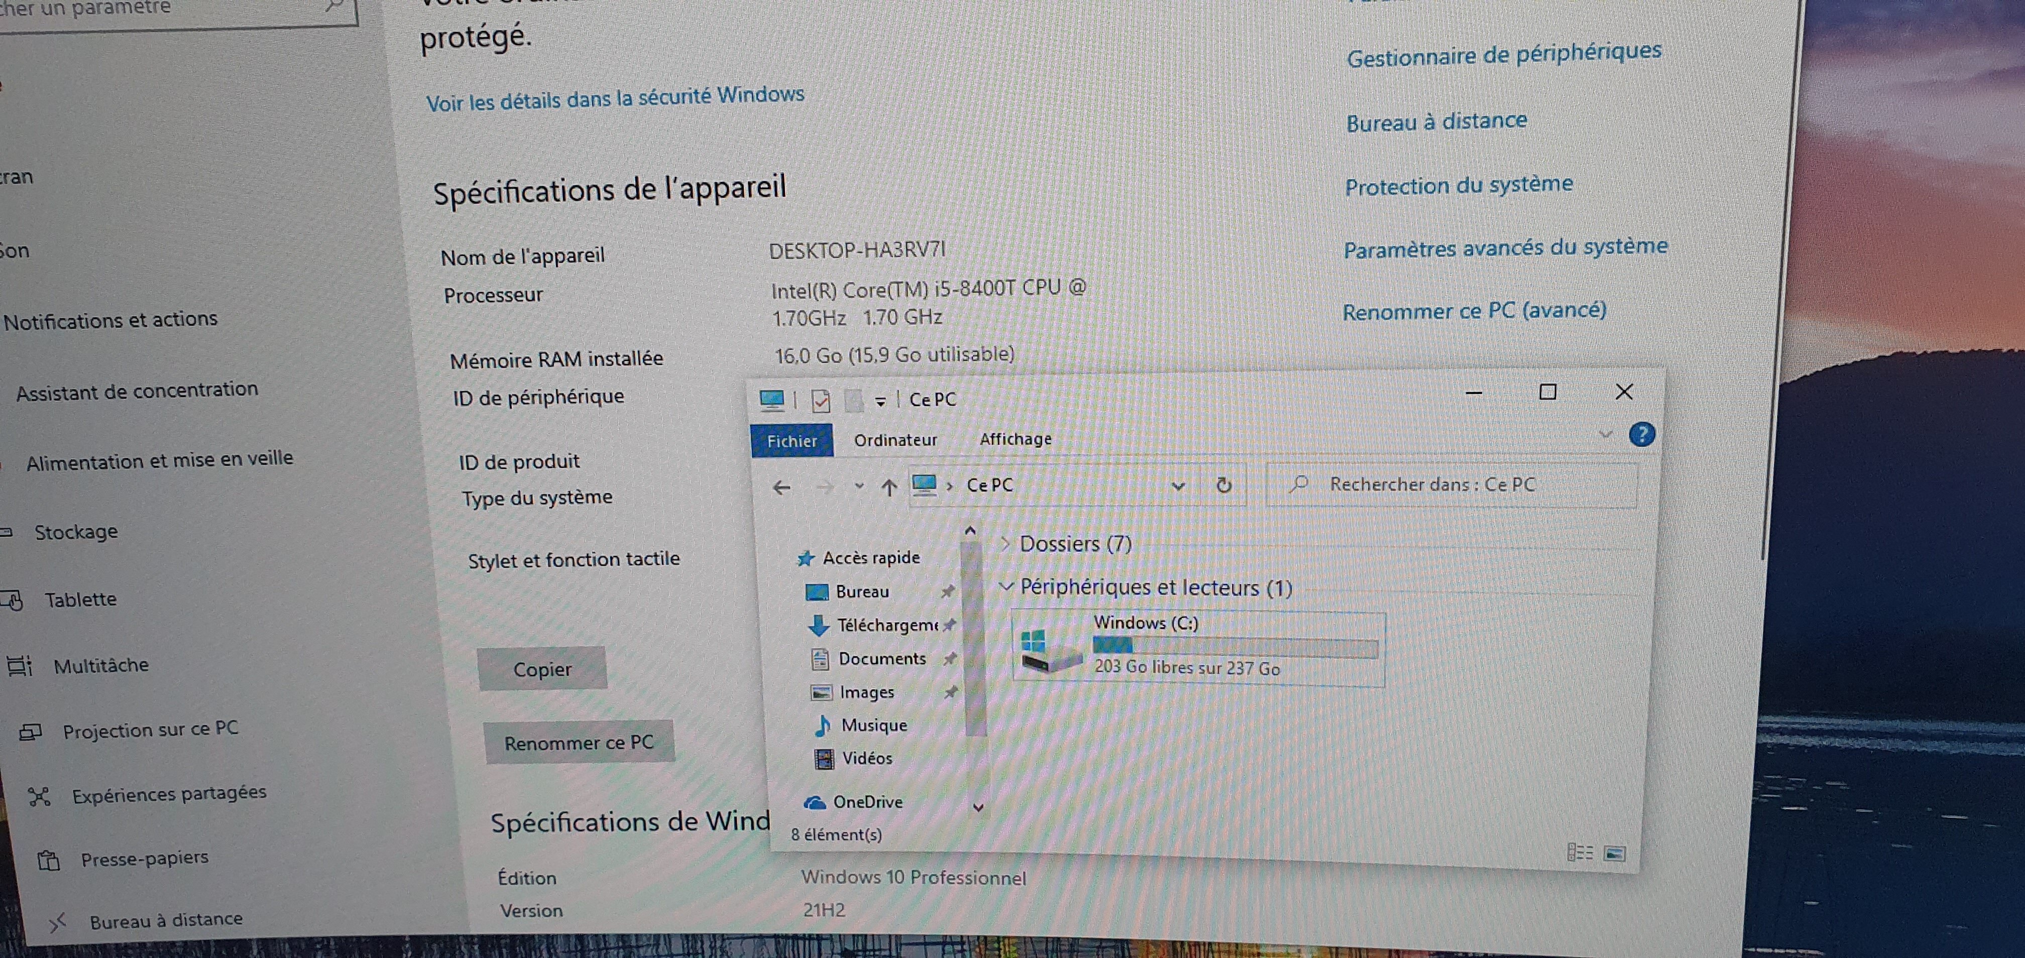Screen dimensions: 2025x958
Task: Click the OneDrive cloud icon
Action: [x=815, y=802]
